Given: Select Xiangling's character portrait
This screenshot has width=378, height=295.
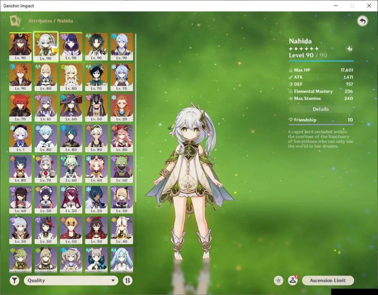Looking at the screenshot, I should pos(20,169).
